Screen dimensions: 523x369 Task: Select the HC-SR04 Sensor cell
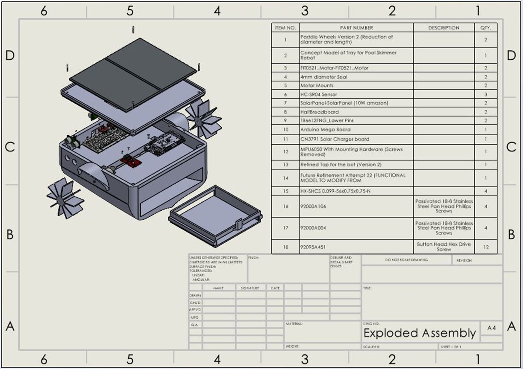(356, 94)
